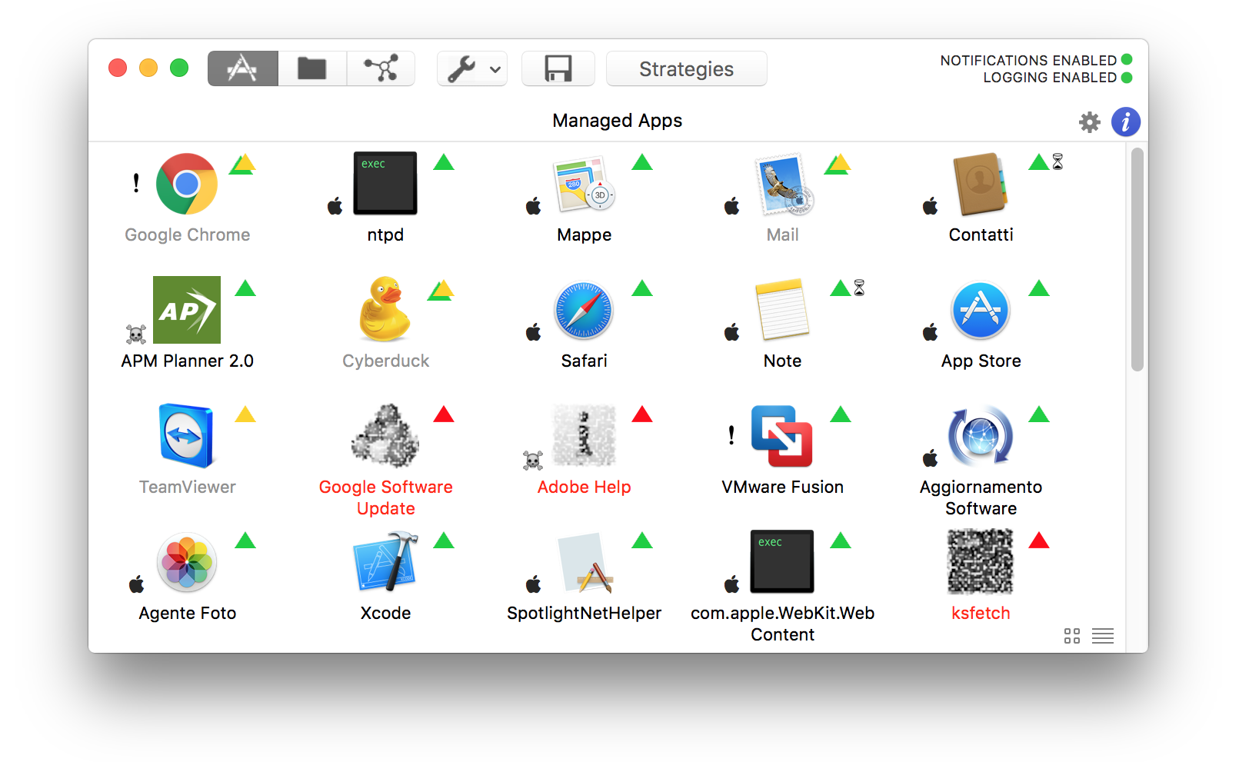Select the Note app icon
The width and height of the screenshot is (1239, 762).
[782, 310]
